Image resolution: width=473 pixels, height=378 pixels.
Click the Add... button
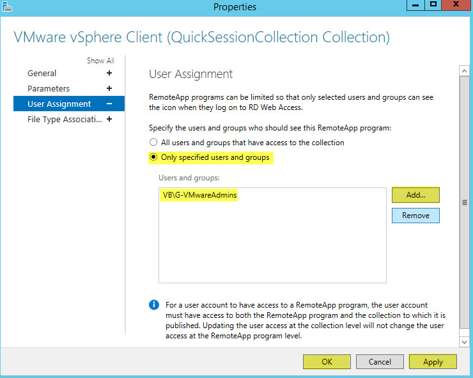click(x=415, y=195)
